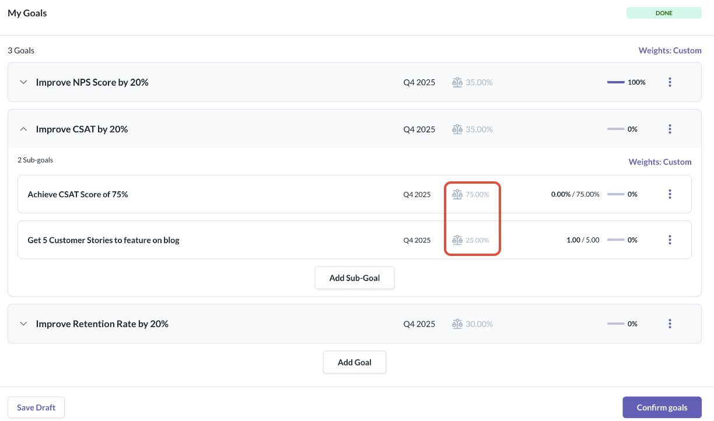Viewport: 714px width, 421px height.
Task: Click the progress bar for Customer Stories sub-goal
Action: 616,240
